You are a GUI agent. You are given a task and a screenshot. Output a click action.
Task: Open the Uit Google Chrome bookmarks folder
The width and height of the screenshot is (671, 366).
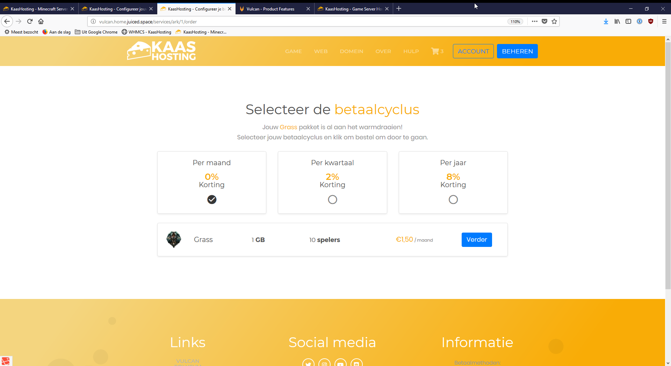point(96,32)
